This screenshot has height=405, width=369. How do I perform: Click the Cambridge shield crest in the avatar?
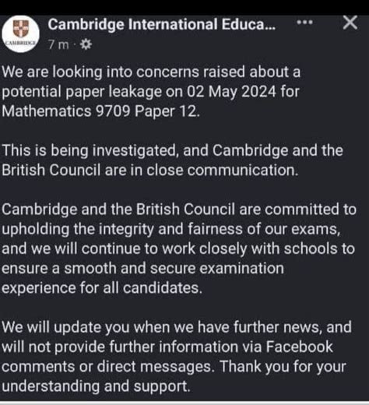(21, 29)
